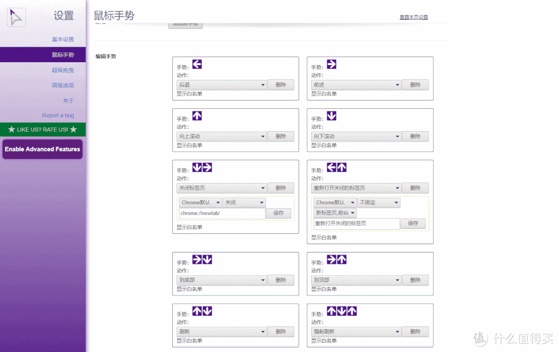The height and width of the screenshot is (352, 559).
Task: Switch to 超级拖曳 settings section
Action: [x=63, y=71]
